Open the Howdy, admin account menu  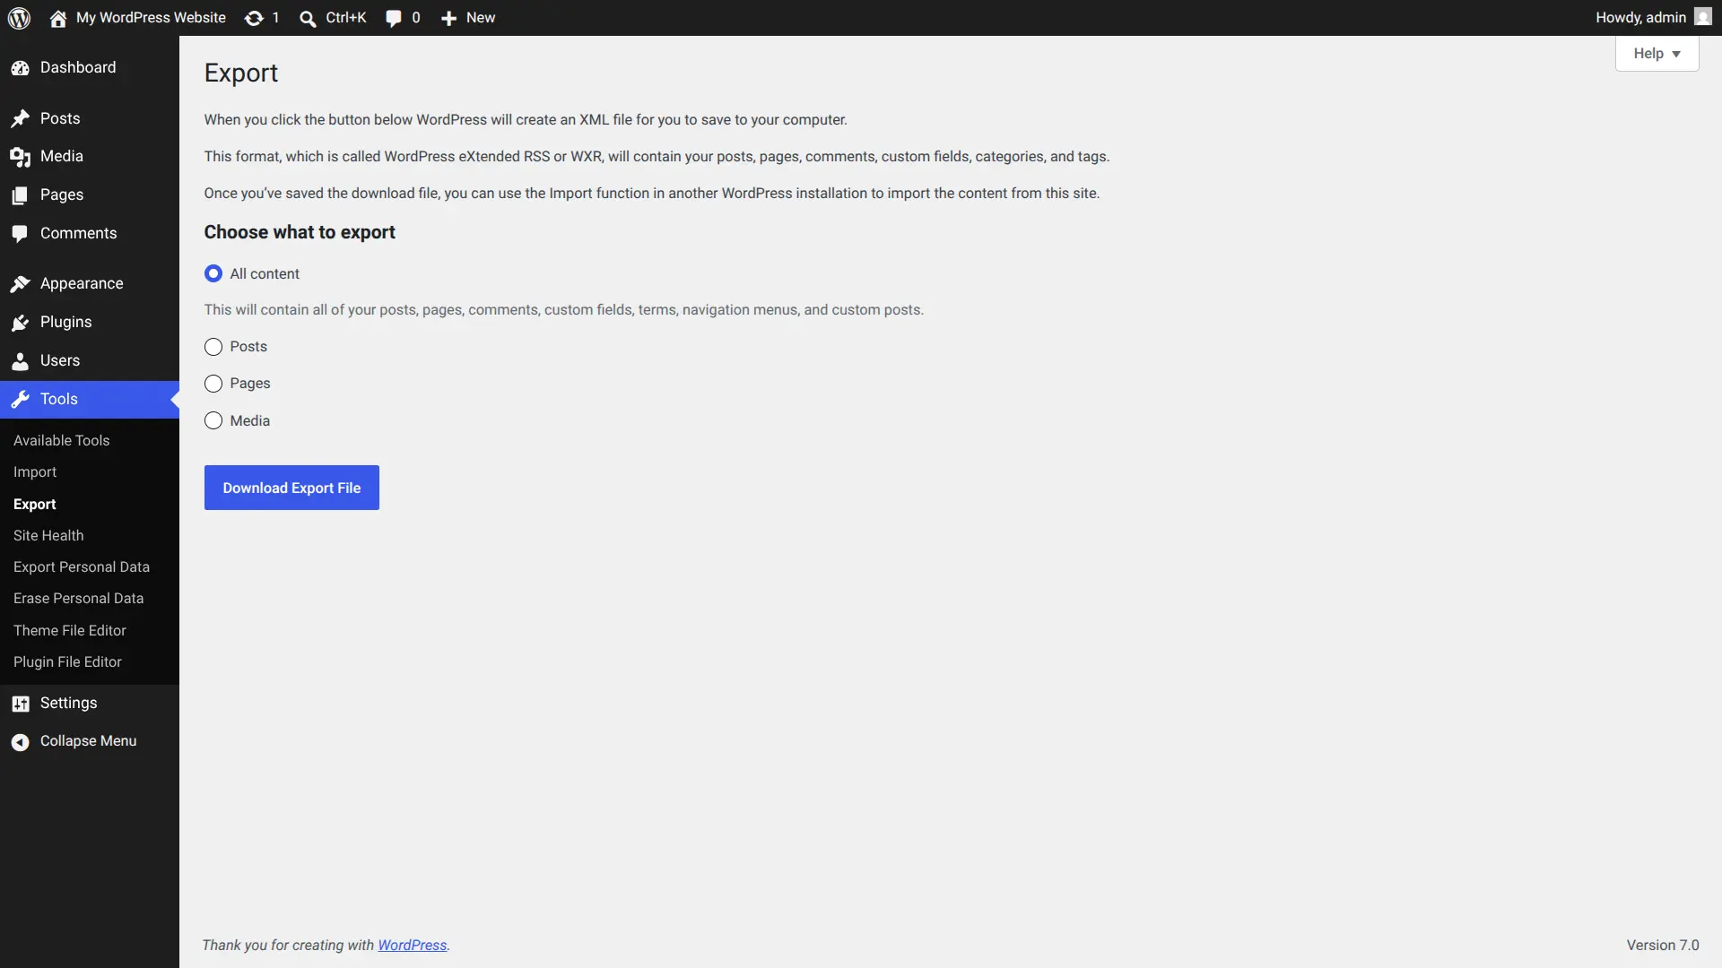pyautogui.click(x=1653, y=18)
